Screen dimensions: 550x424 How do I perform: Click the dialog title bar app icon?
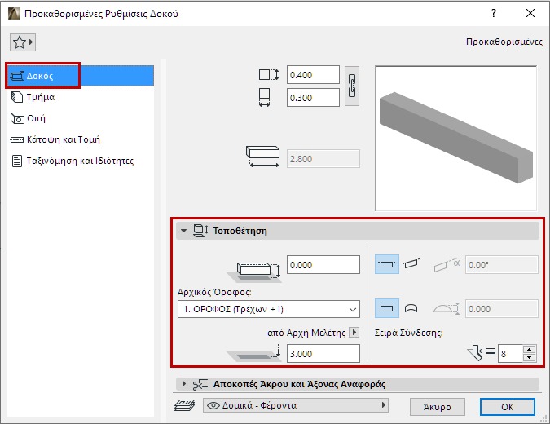[x=14, y=14]
